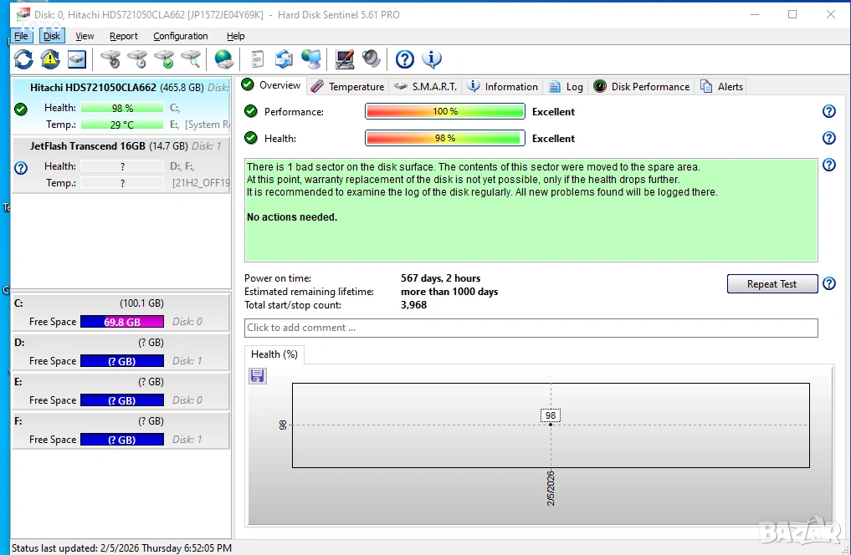Click the Refresh toolbar icon
Viewport: 851px width, 555px height.
point(23,59)
